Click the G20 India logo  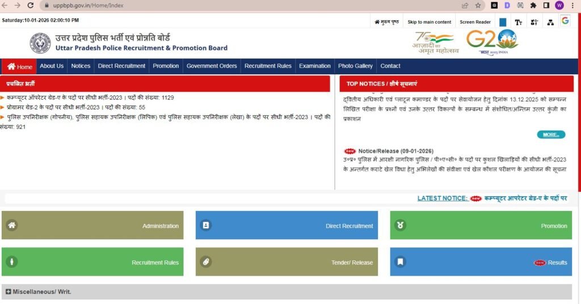pos(492,42)
